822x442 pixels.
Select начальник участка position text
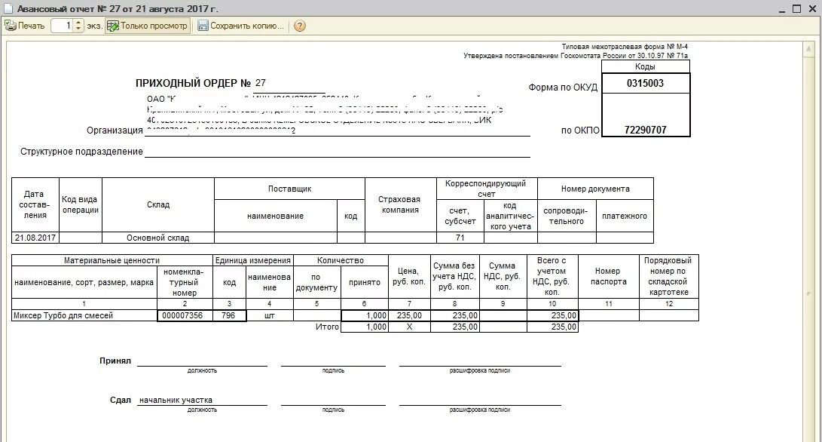click(176, 400)
